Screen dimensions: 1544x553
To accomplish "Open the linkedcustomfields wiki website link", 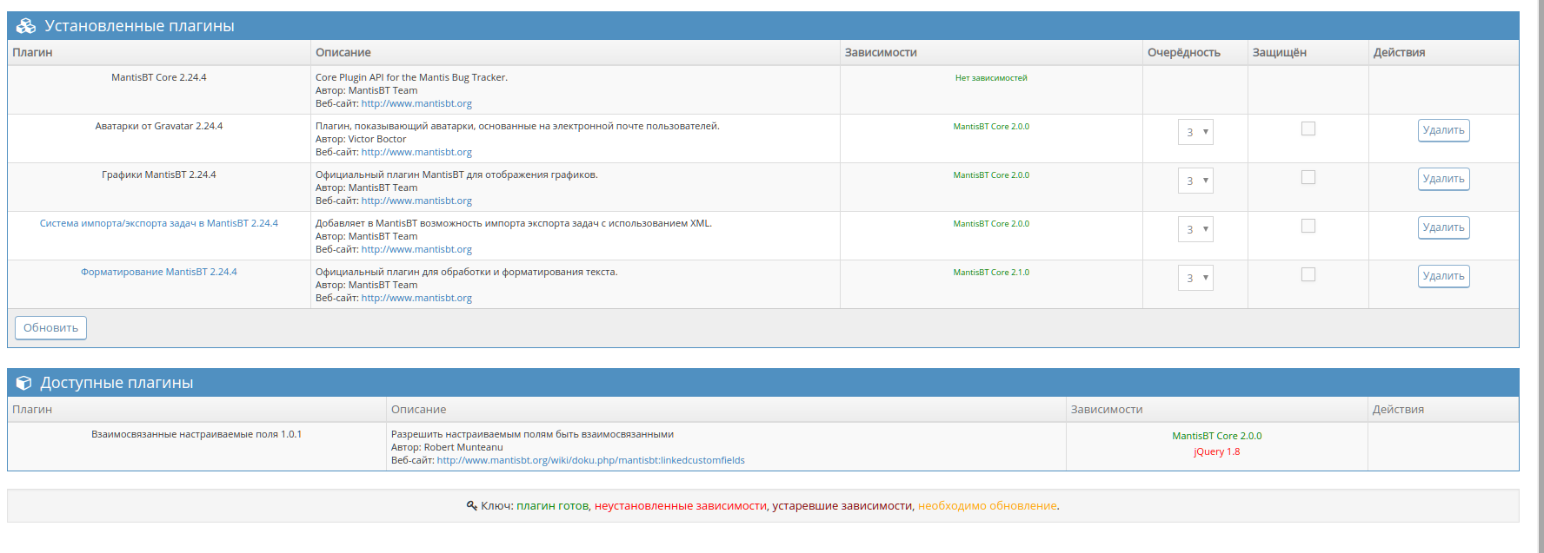I will (590, 460).
